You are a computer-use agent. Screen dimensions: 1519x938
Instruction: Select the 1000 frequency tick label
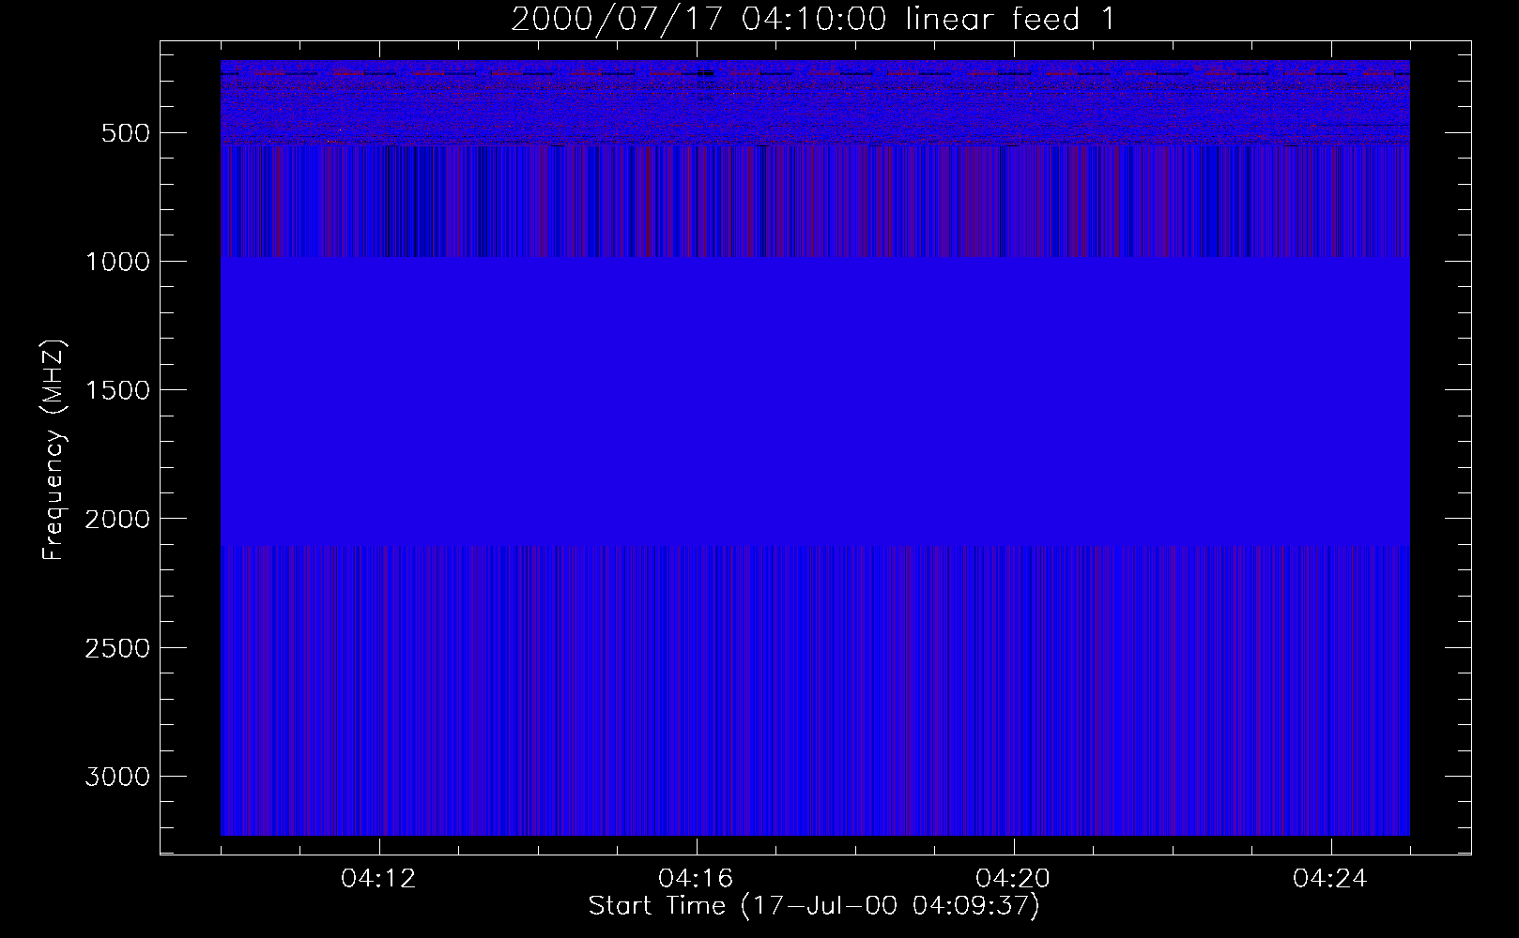point(117,262)
